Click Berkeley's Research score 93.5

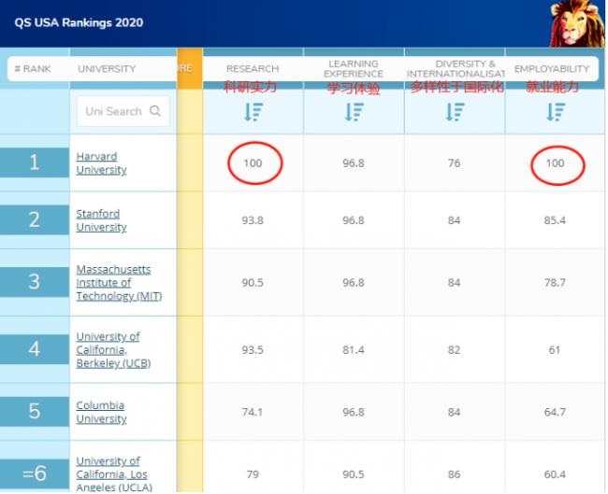[x=253, y=350]
